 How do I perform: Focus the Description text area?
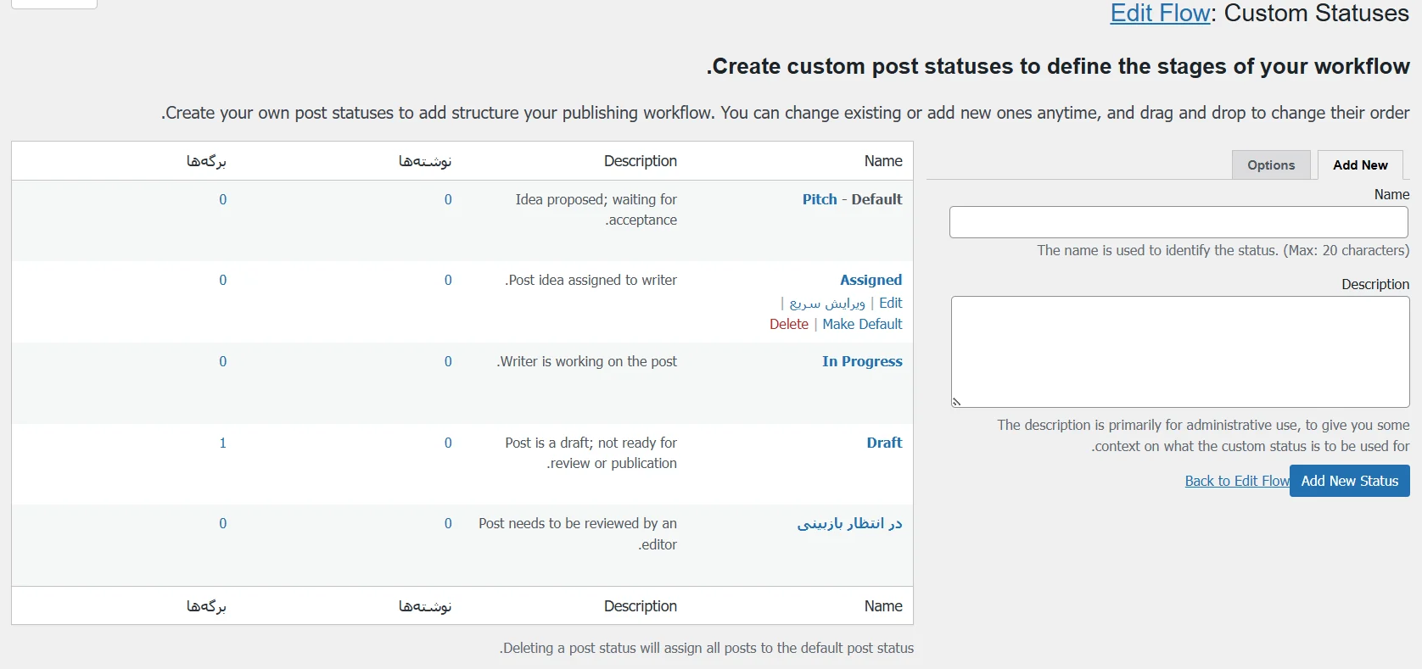point(1179,351)
